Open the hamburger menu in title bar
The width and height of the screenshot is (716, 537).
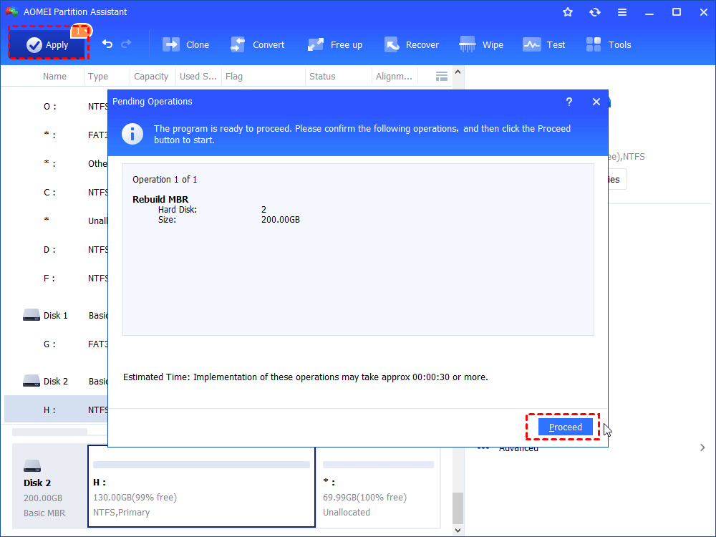622,12
